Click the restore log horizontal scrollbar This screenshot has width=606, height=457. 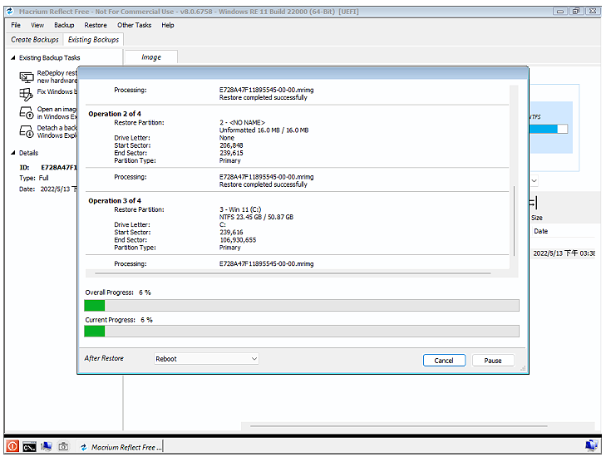pos(293,273)
